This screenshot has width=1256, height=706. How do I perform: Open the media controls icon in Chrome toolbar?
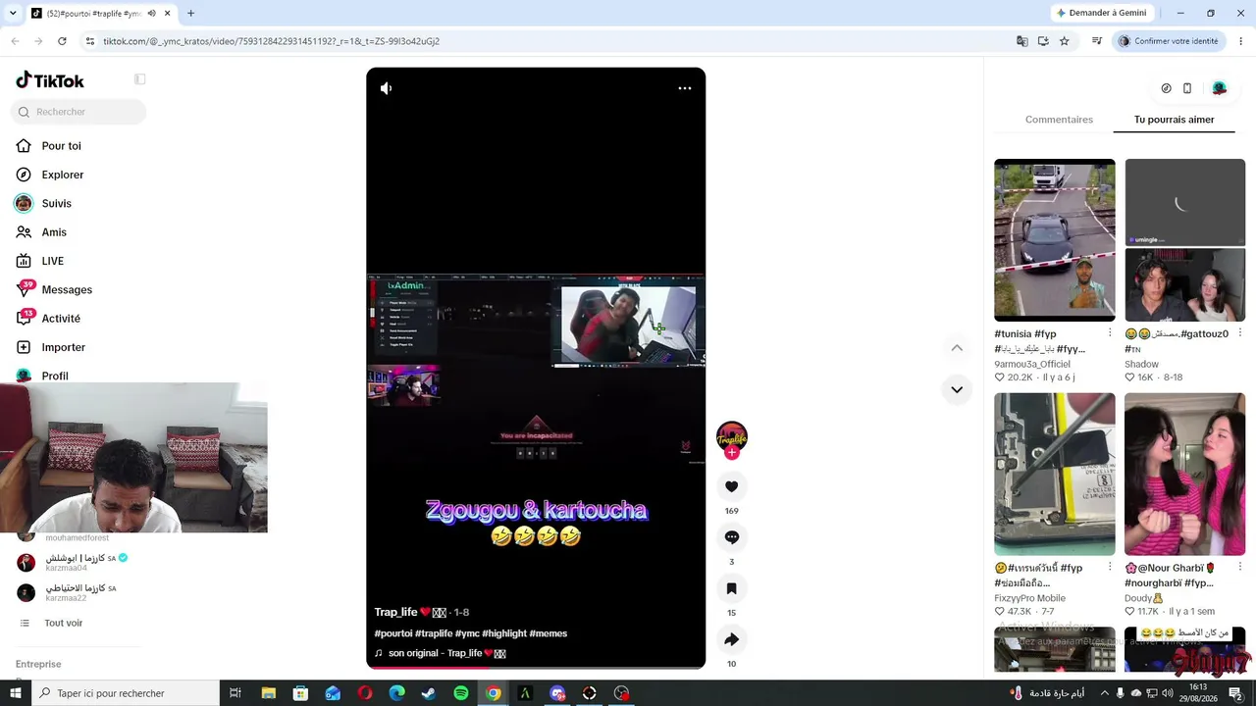pyautogui.click(x=1097, y=41)
